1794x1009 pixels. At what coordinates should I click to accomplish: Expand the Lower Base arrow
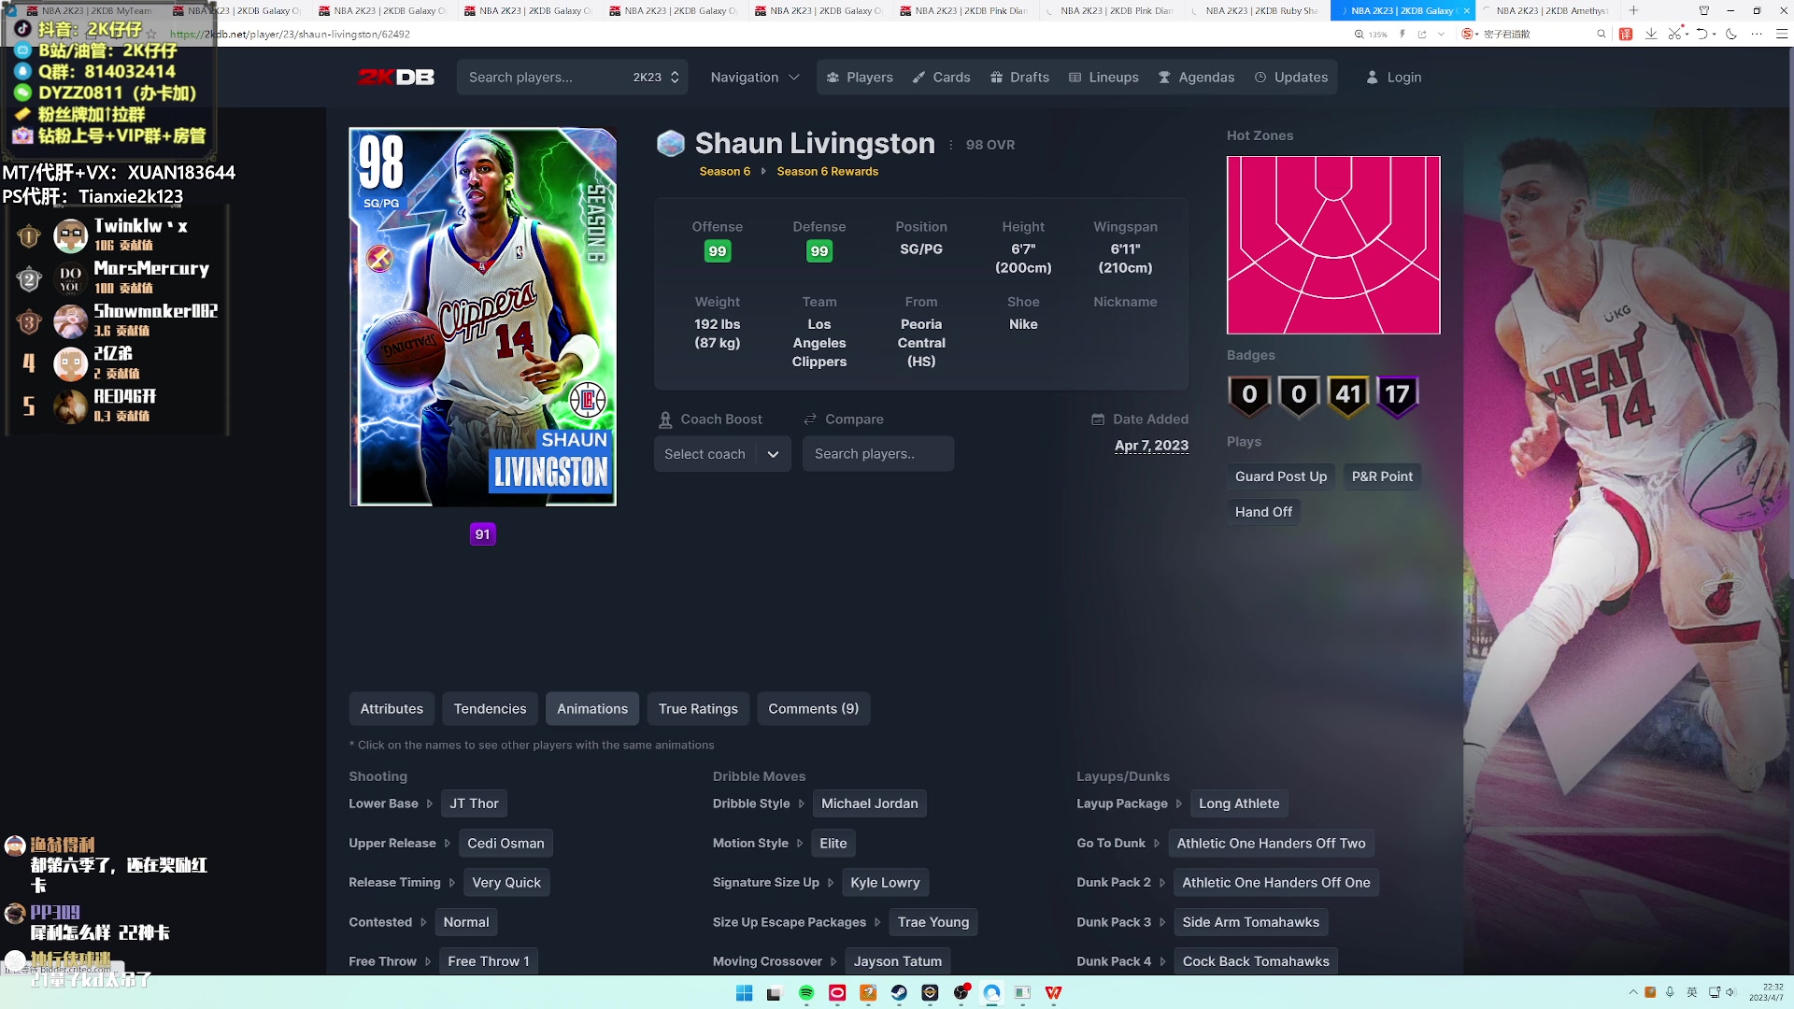pyautogui.click(x=430, y=804)
